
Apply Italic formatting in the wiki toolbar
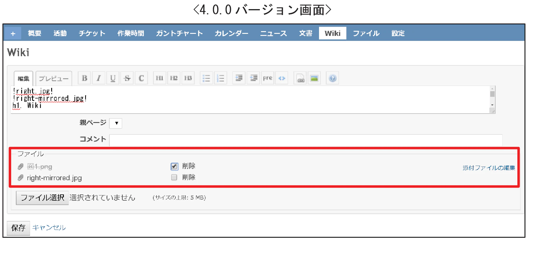[x=99, y=78]
